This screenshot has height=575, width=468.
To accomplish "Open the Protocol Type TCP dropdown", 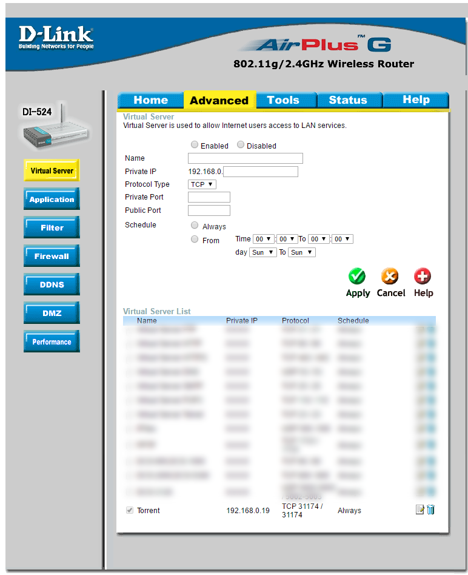I will 202,184.
